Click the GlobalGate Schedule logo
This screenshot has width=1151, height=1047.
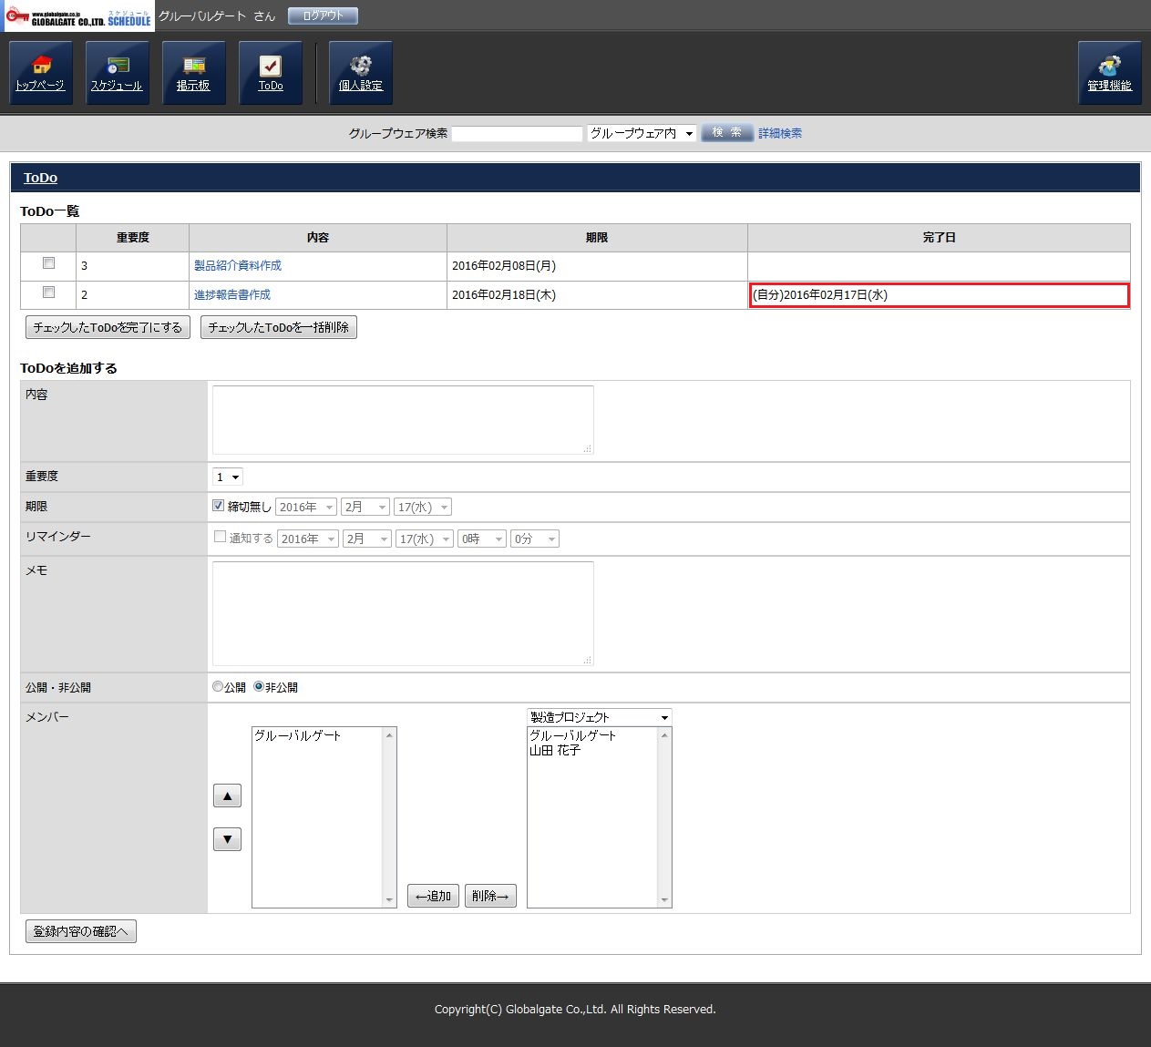click(79, 16)
